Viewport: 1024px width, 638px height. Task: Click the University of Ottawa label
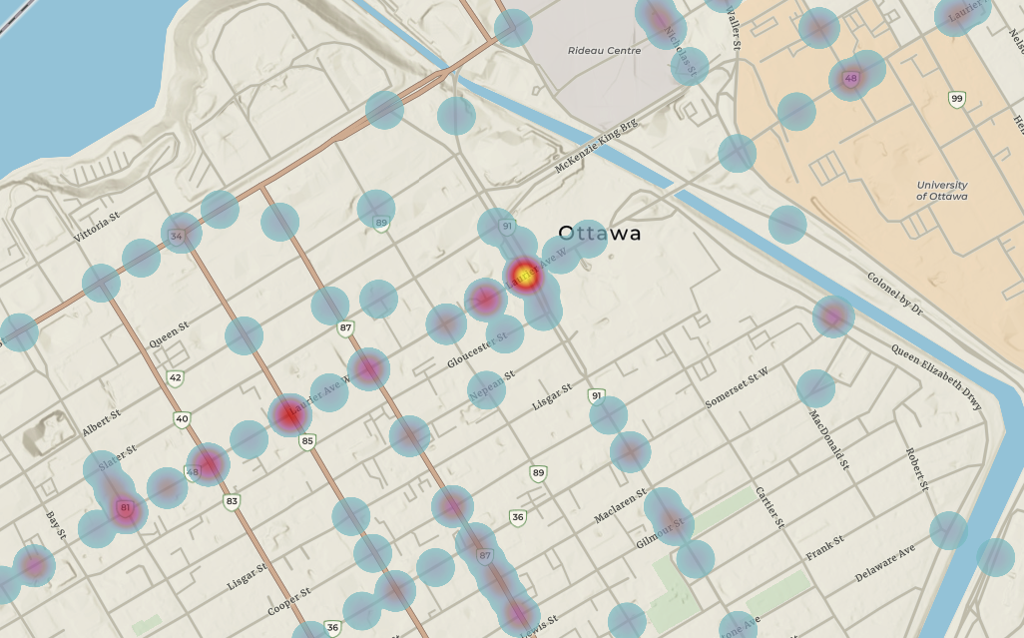coord(942,190)
